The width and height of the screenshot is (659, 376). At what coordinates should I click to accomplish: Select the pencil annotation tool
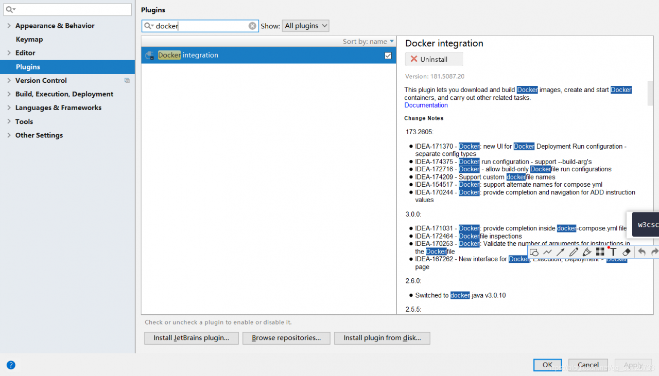tap(574, 252)
